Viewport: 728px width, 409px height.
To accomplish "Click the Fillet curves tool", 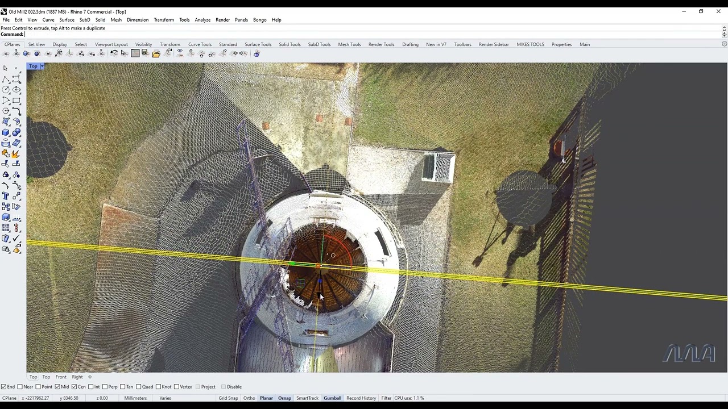I will coord(16,111).
